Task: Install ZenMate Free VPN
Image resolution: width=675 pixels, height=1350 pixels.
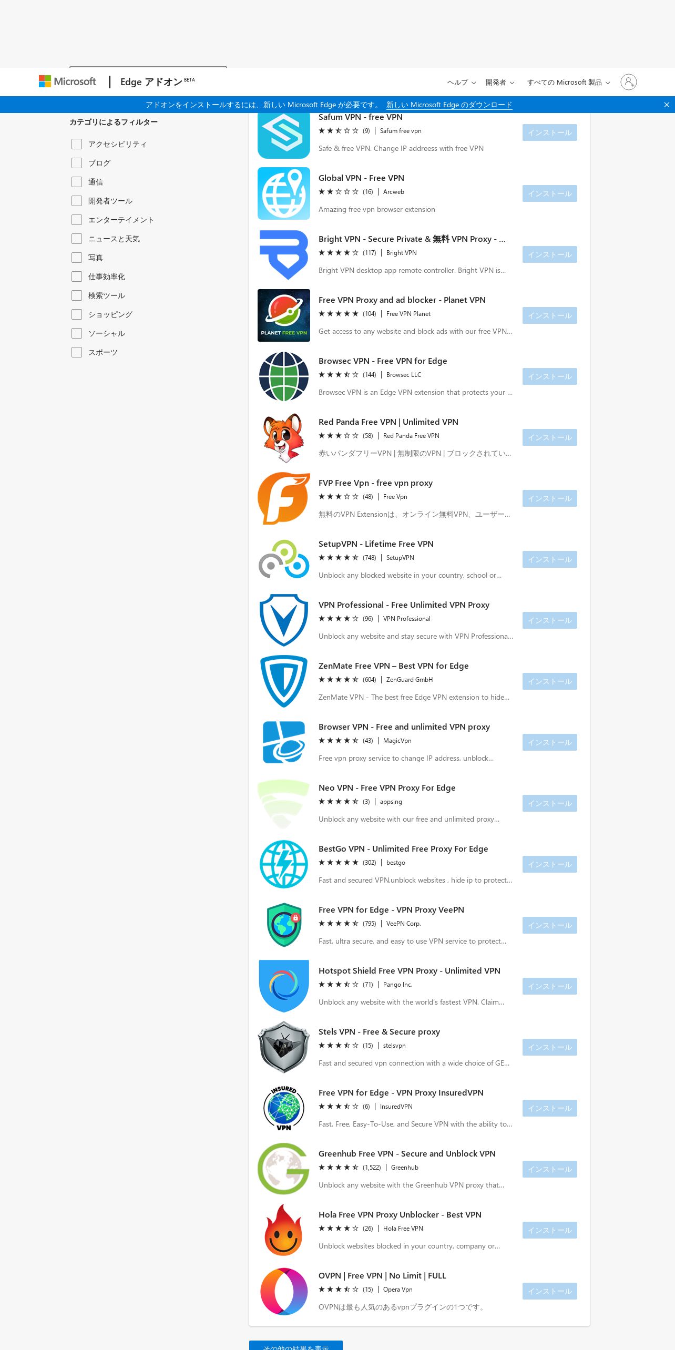Action: point(550,681)
